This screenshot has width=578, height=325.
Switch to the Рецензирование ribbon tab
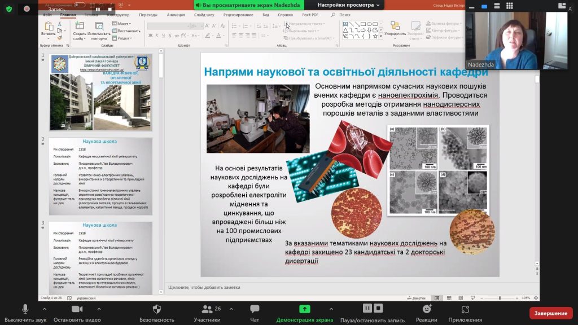point(238,15)
